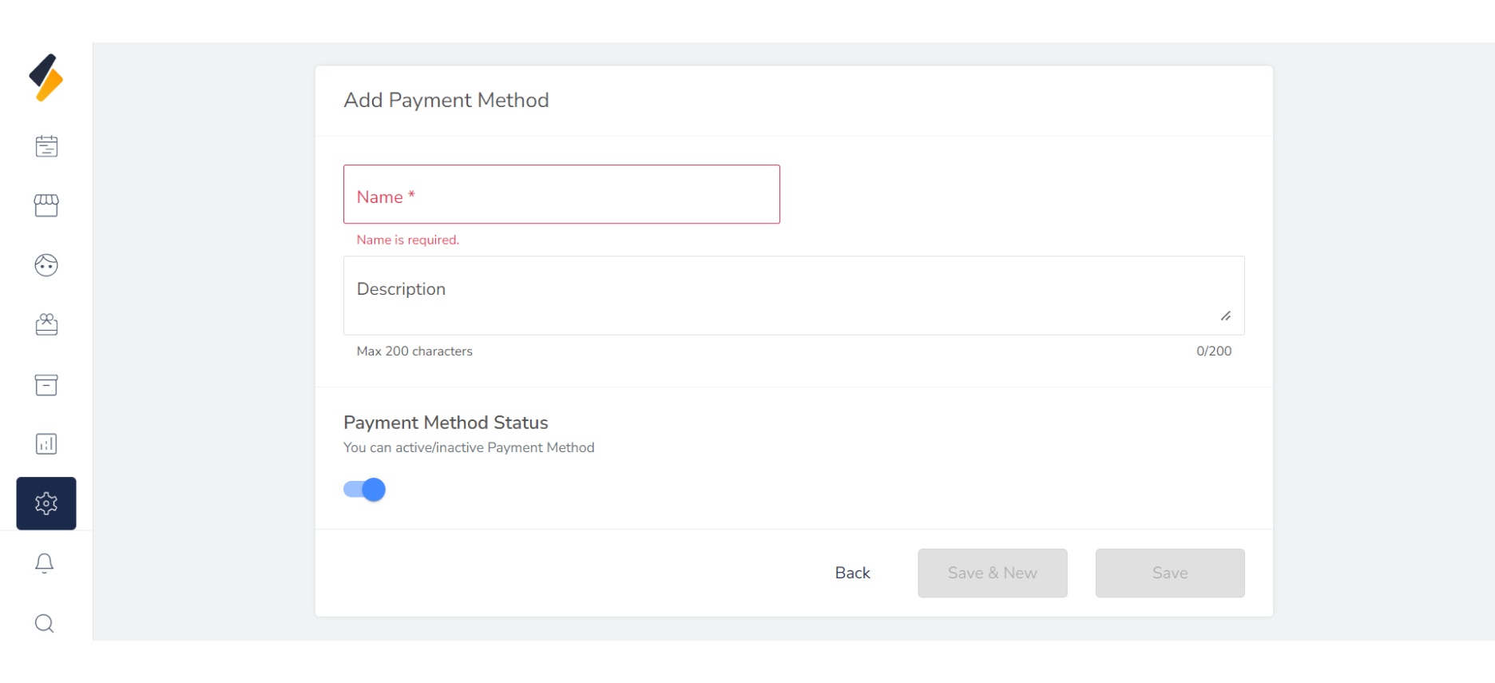Open the gift card icon in sidebar
Viewport: 1495px width, 683px height.
click(x=46, y=324)
